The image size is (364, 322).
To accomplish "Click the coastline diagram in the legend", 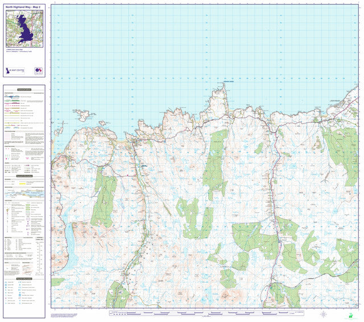I will [x=24, y=194].
